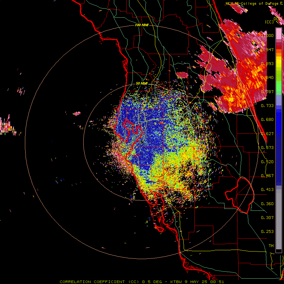The height and width of the screenshot is (284, 284).
Task: Click the 0.680 scale value
Action: click(x=267, y=120)
